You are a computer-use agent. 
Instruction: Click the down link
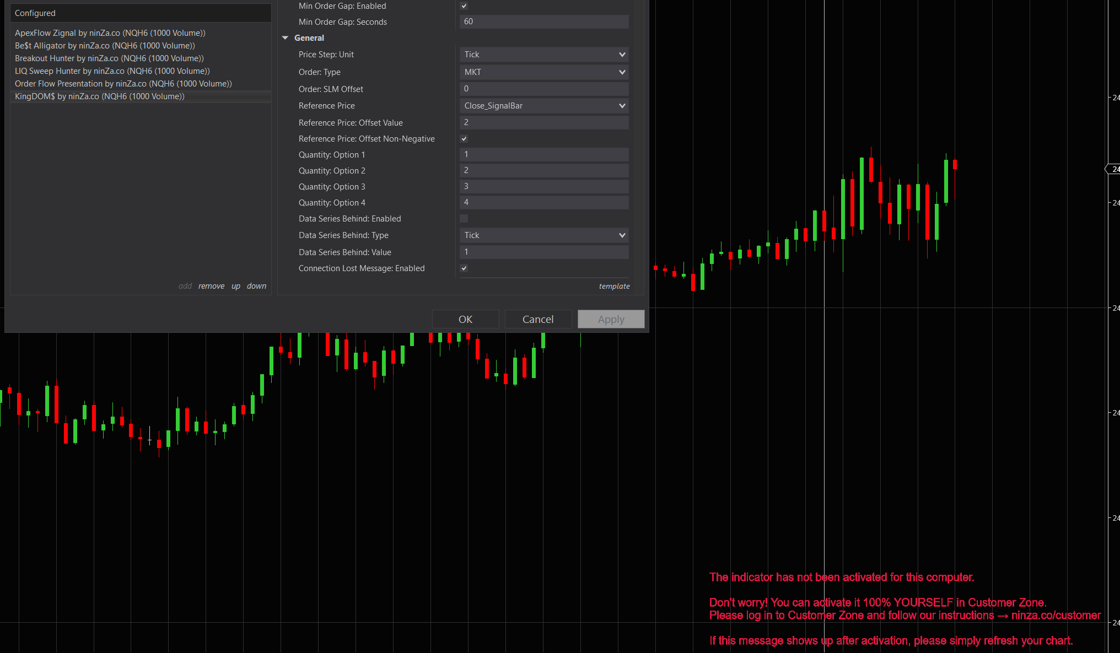coord(256,286)
